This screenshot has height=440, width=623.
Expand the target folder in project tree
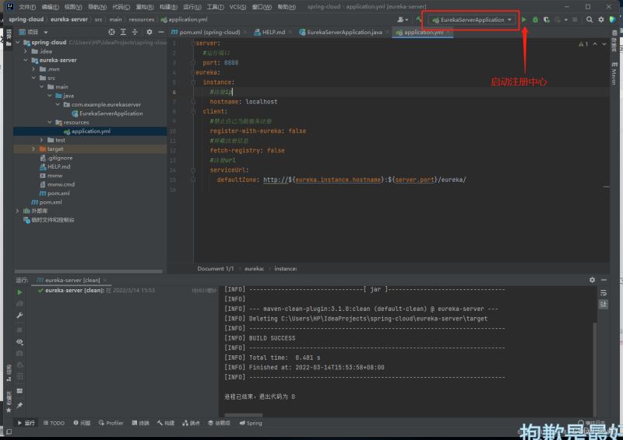(33, 148)
